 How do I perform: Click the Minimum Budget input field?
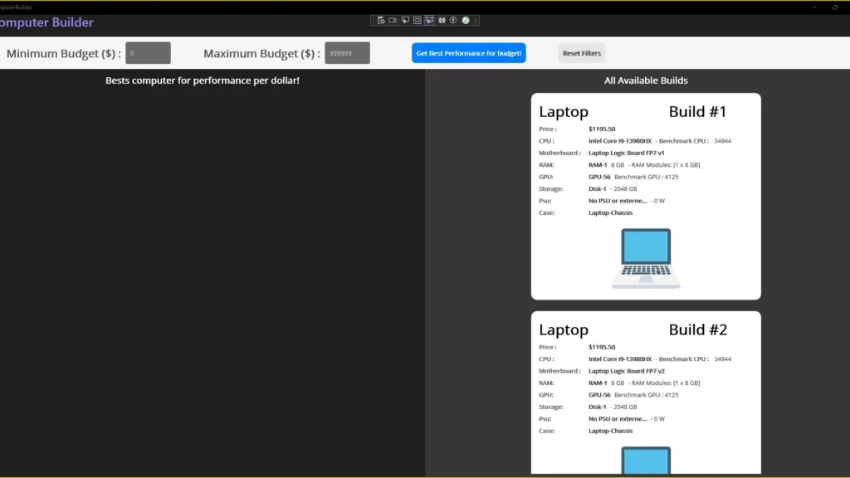(x=148, y=53)
